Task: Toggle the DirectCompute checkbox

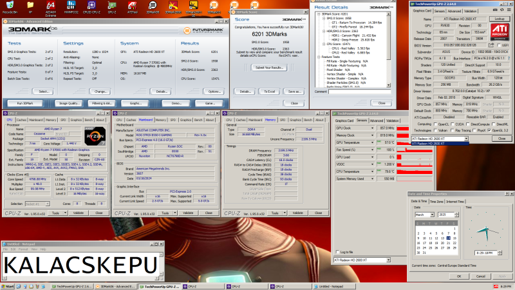Action: 468,124
